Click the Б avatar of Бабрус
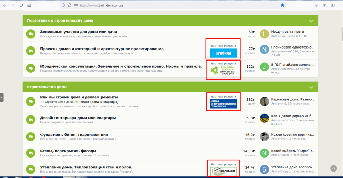The width and height of the screenshot is (343, 178). point(264,169)
